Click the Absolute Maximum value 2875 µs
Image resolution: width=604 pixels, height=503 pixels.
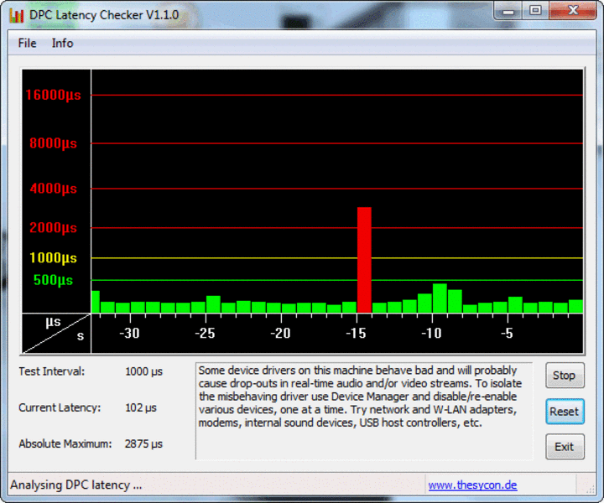pos(143,444)
